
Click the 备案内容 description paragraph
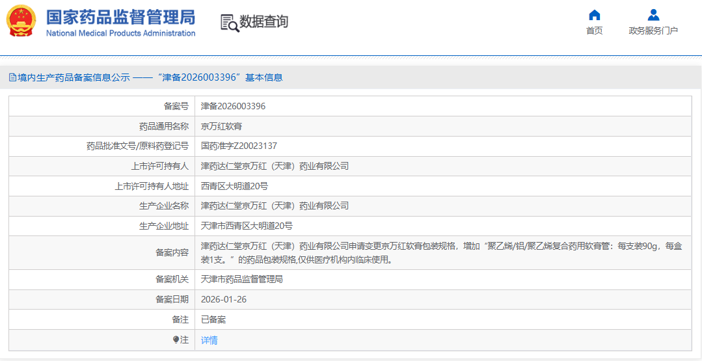point(441,252)
